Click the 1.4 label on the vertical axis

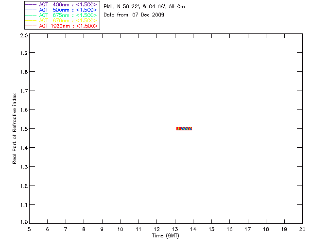(24, 148)
